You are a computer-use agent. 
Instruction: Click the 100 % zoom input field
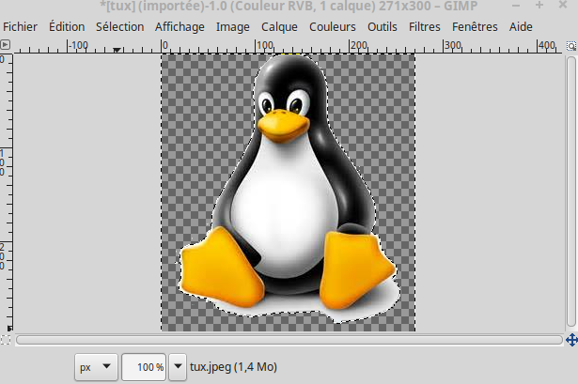click(x=144, y=367)
